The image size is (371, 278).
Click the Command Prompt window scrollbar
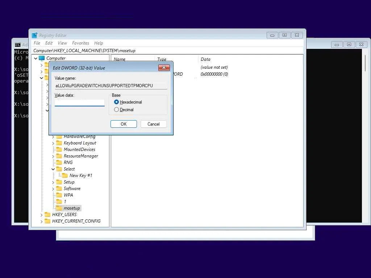pos(365,63)
